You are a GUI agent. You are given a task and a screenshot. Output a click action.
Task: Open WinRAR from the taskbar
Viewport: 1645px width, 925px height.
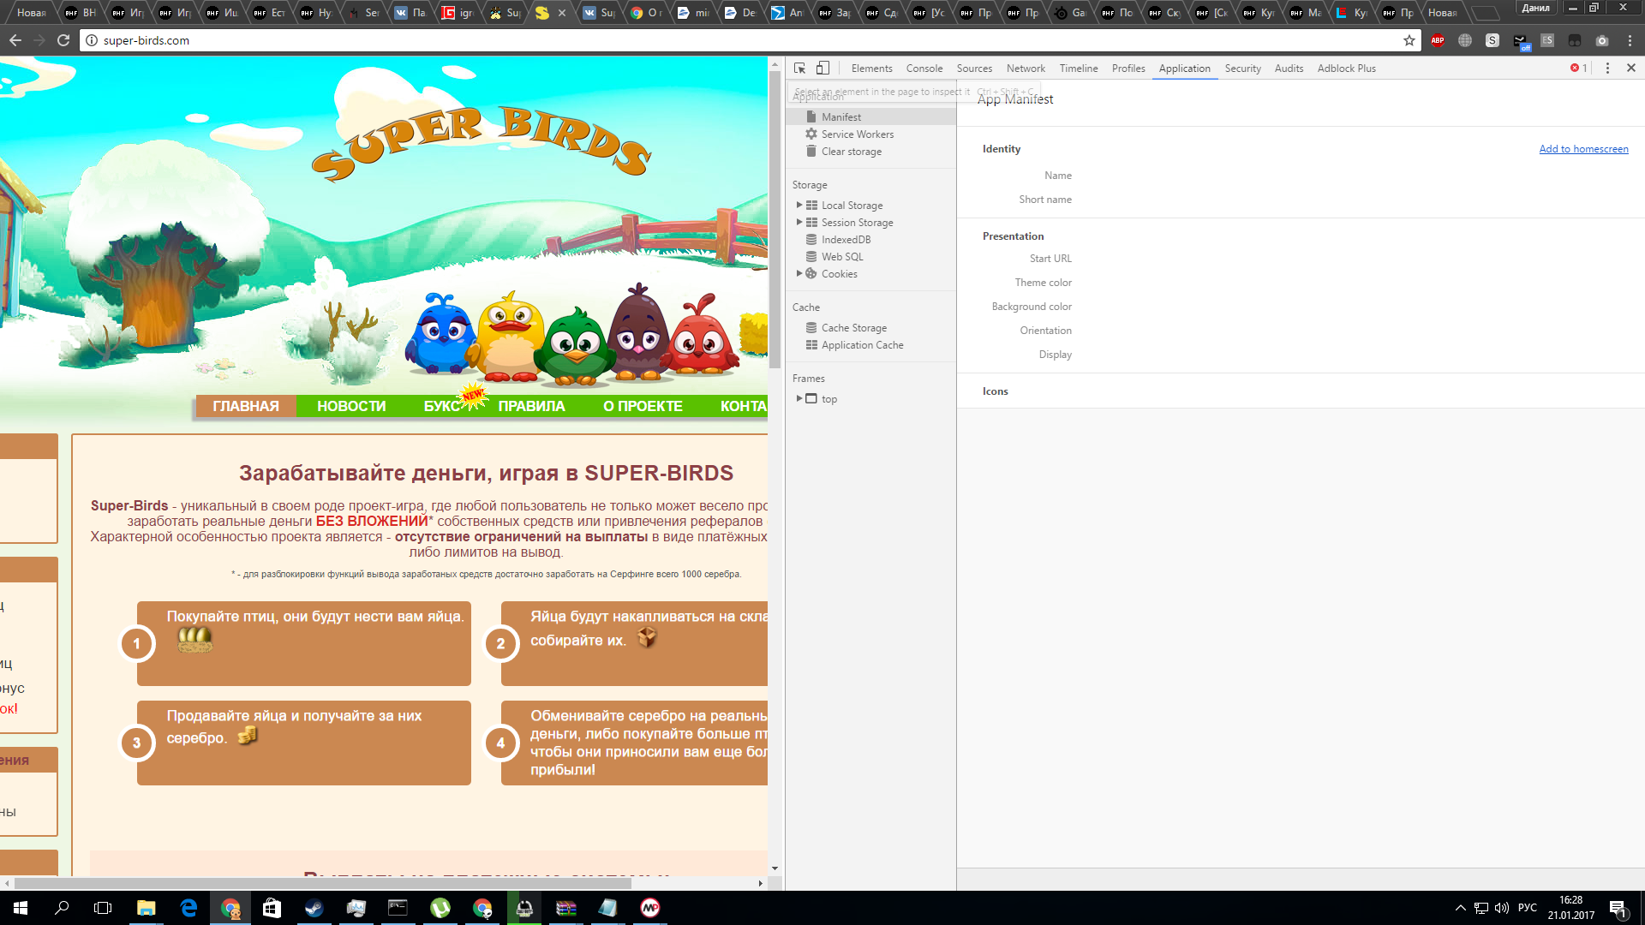point(566,908)
